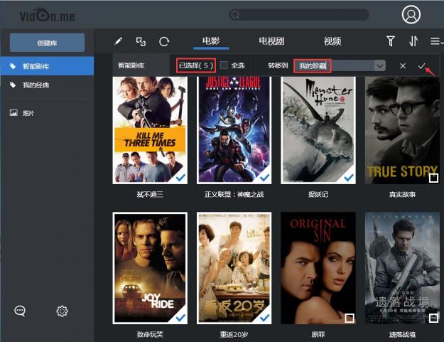Switch to the 电视剧 tab
The image size is (444, 342).
271,41
